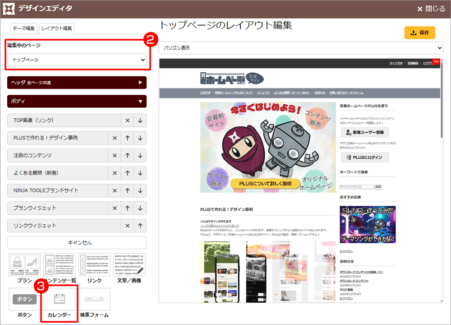
Task: Add the Text/Image widget
Action: (x=129, y=265)
